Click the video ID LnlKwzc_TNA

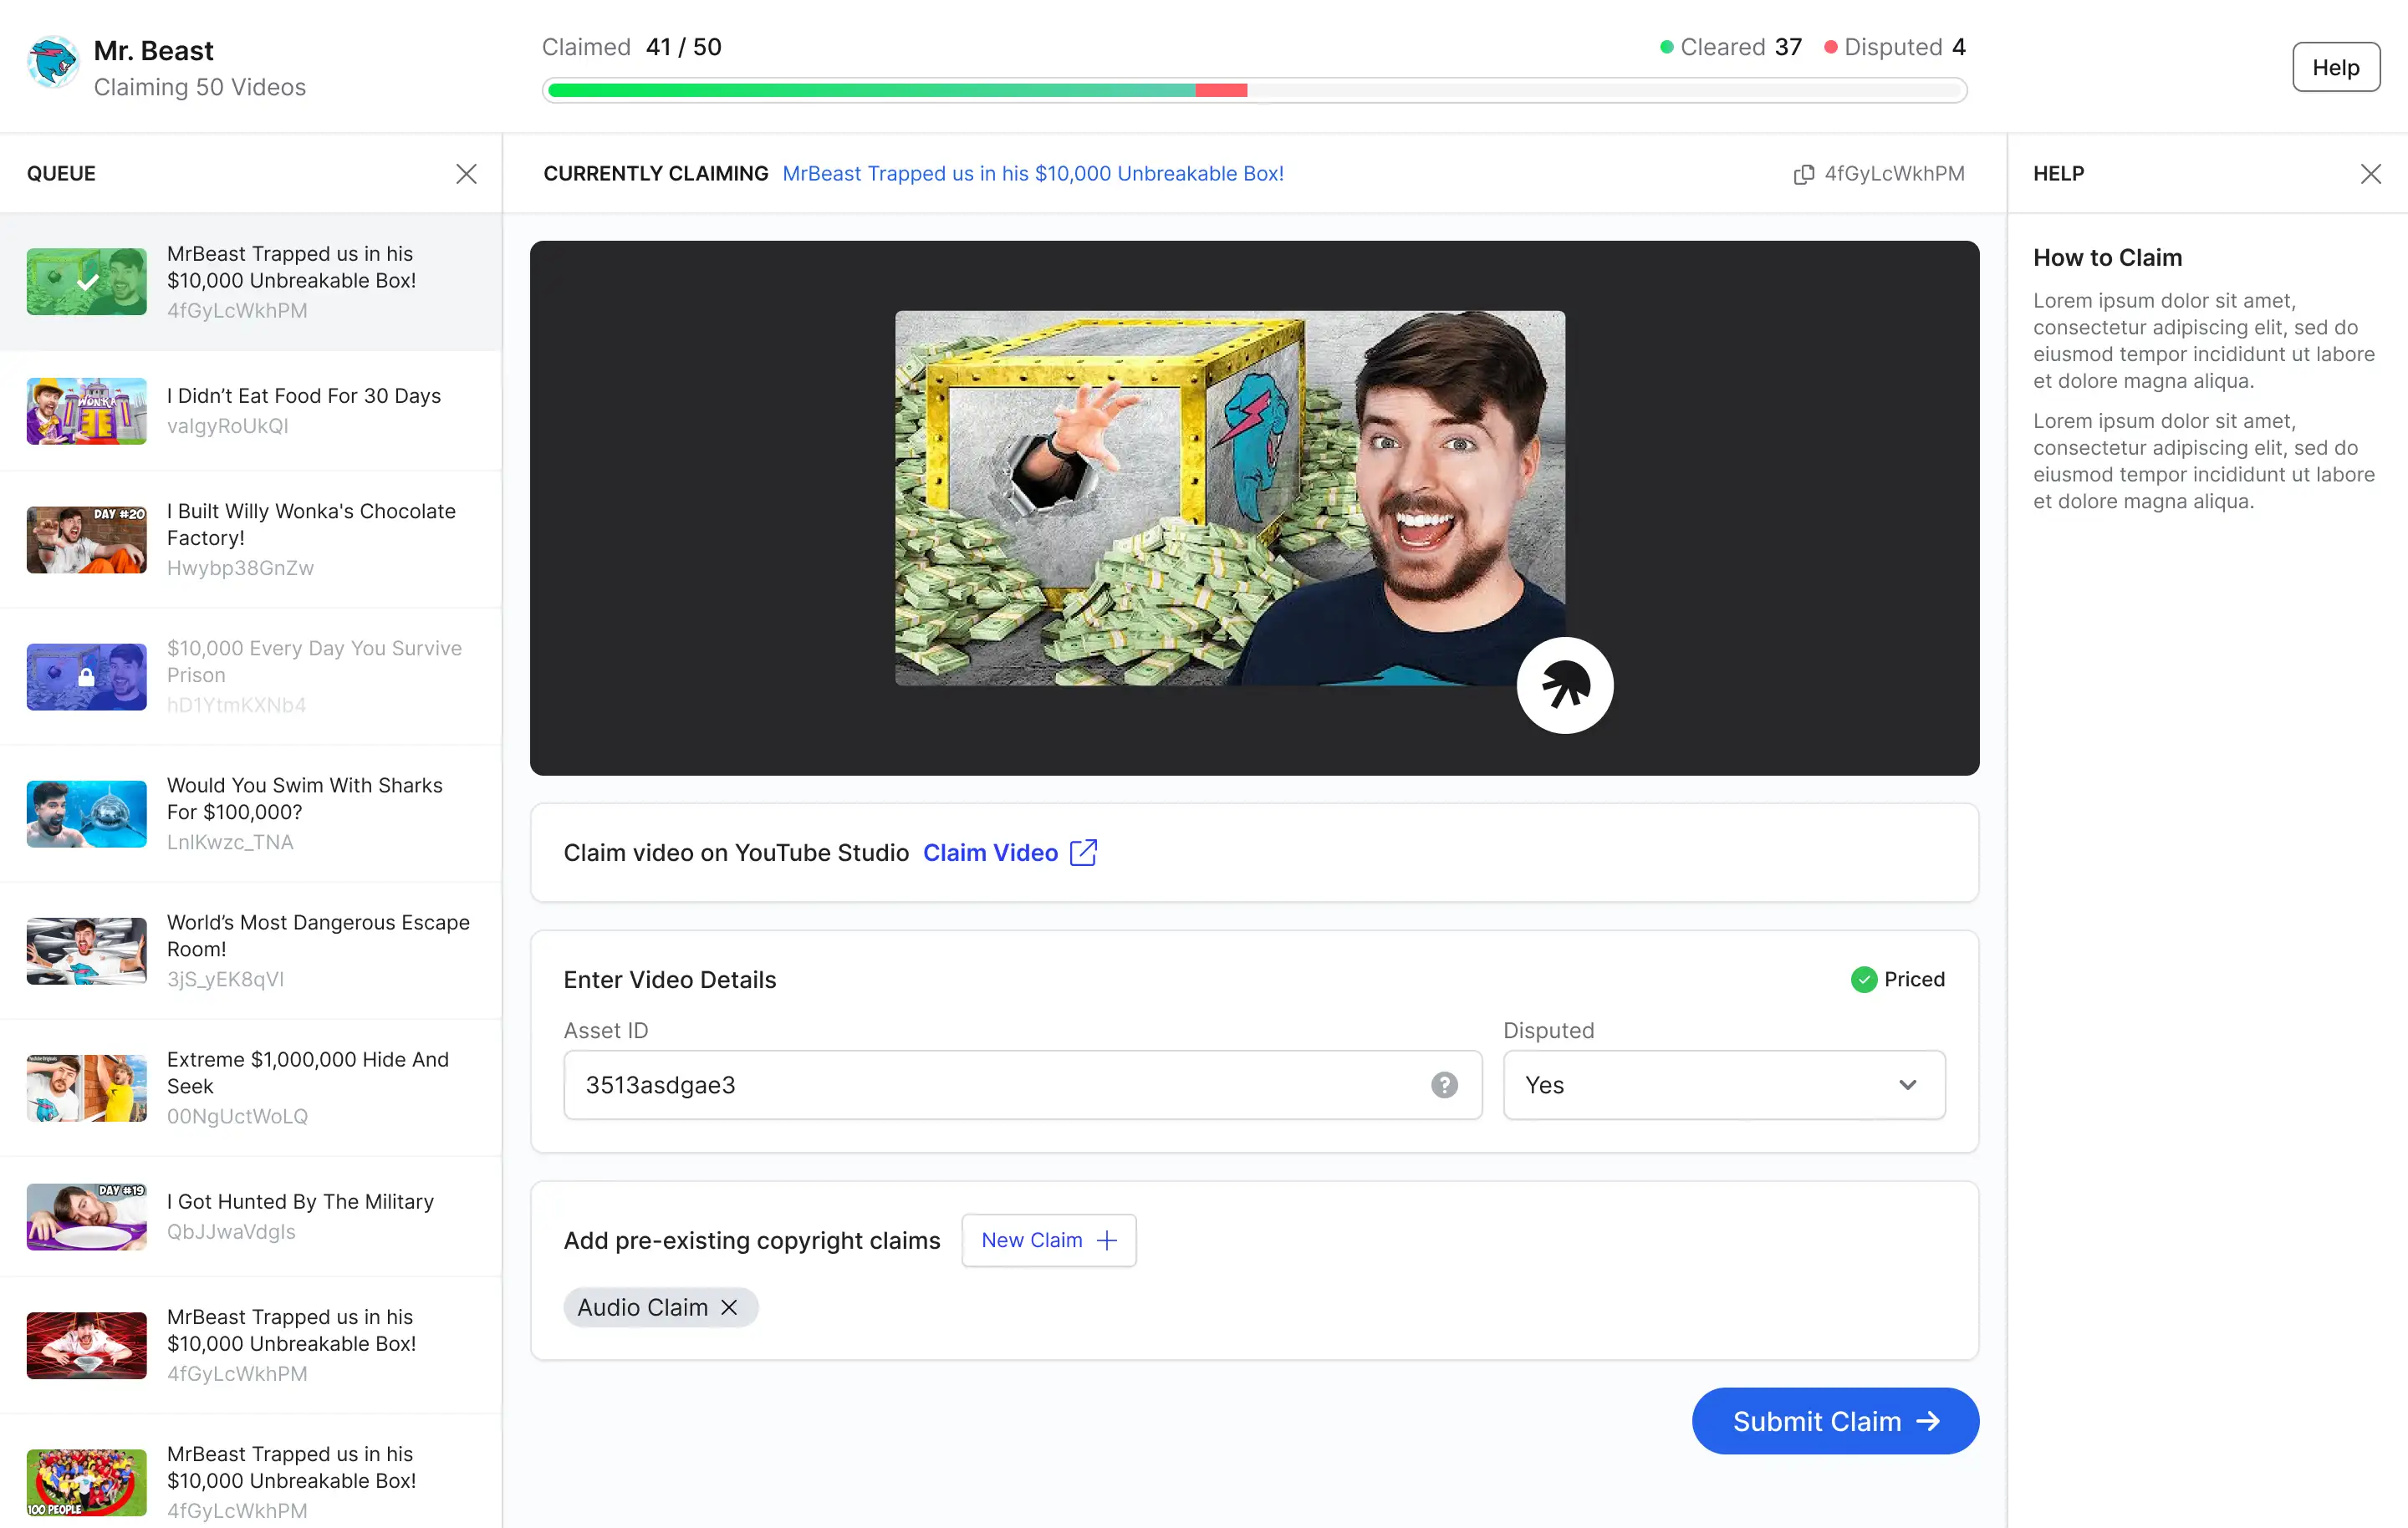[x=230, y=843]
